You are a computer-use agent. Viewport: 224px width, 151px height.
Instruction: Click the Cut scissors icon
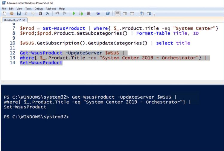tap(26, 13)
